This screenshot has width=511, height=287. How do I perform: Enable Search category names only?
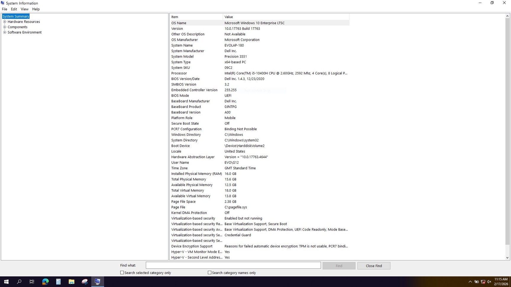pos(209,273)
